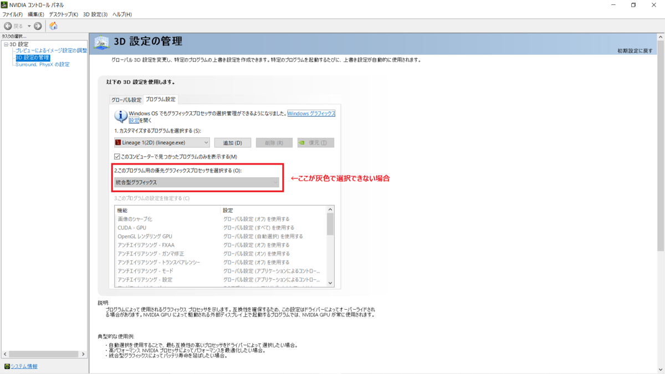Collapse the 3D 設定 tree node
Image resolution: width=665 pixels, height=374 pixels.
(6, 44)
